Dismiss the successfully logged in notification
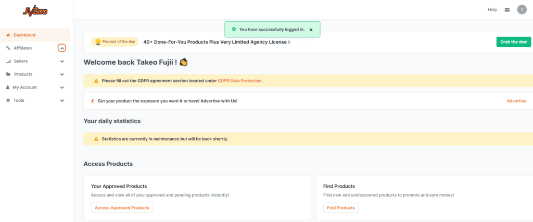Screen dimensions: 533x222 pyautogui.click(x=311, y=30)
